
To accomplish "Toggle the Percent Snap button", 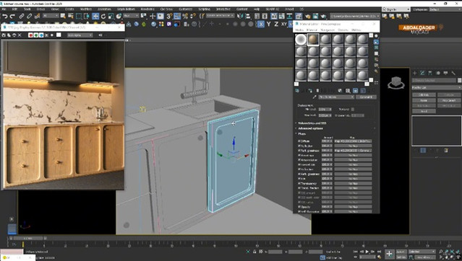I will point(185,16).
